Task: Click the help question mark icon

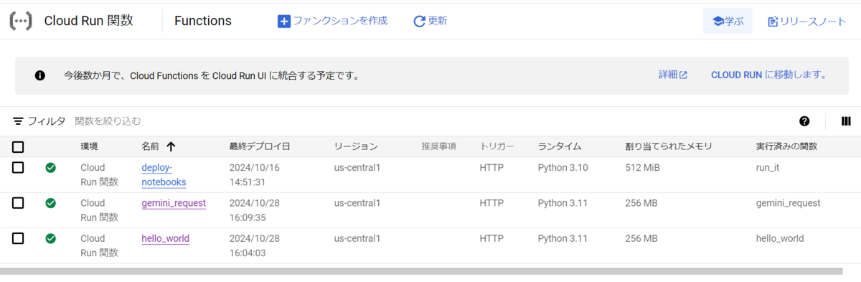Action: coord(804,121)
